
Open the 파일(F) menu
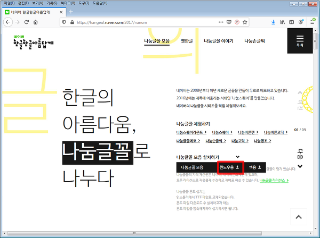9,3
